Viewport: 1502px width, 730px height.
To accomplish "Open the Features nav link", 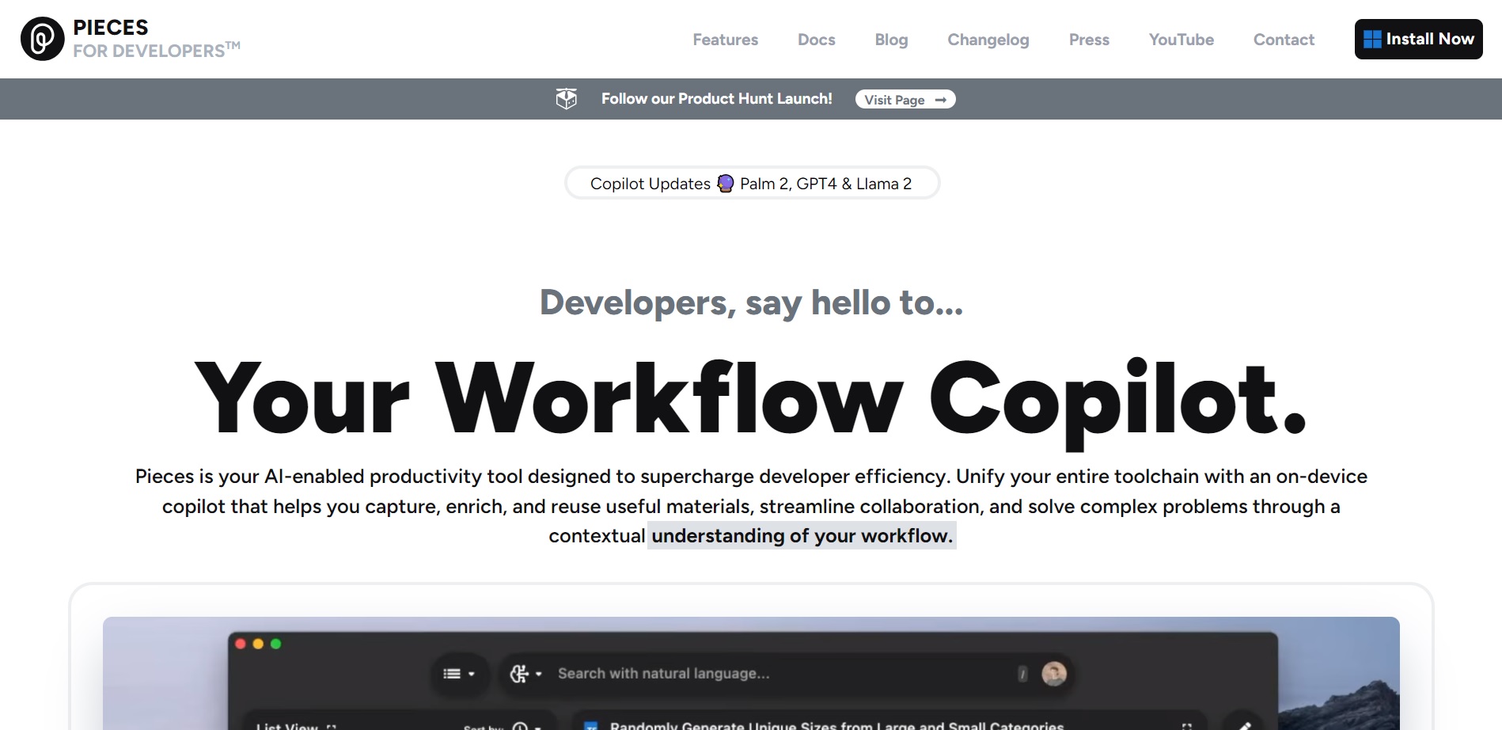I will pyautogui.click(x=725, y=40).
